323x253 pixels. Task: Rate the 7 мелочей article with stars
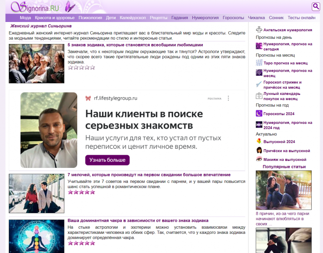pos(81,192)
